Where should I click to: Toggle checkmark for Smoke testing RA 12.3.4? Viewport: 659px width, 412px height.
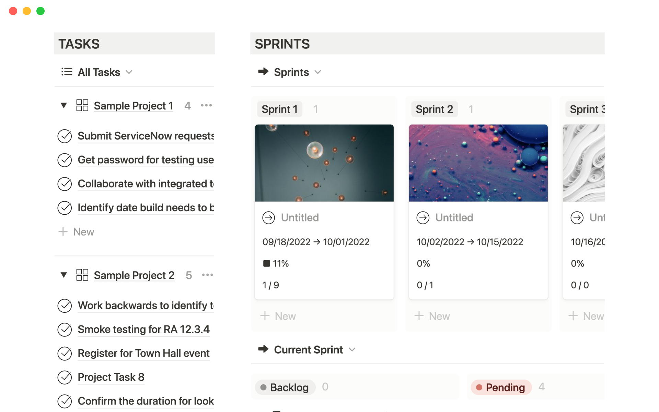click(65, 330)
